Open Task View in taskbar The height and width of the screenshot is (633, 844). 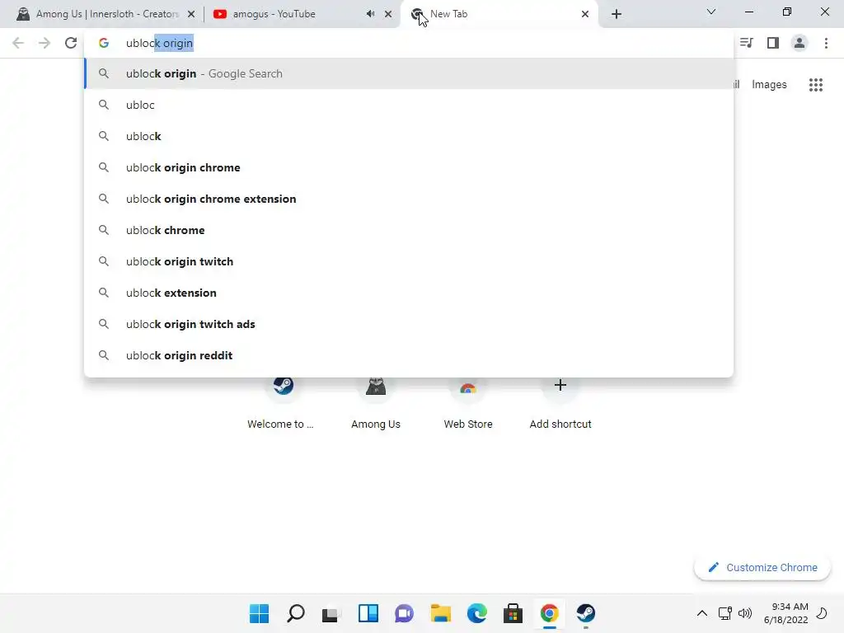point(331,613)
